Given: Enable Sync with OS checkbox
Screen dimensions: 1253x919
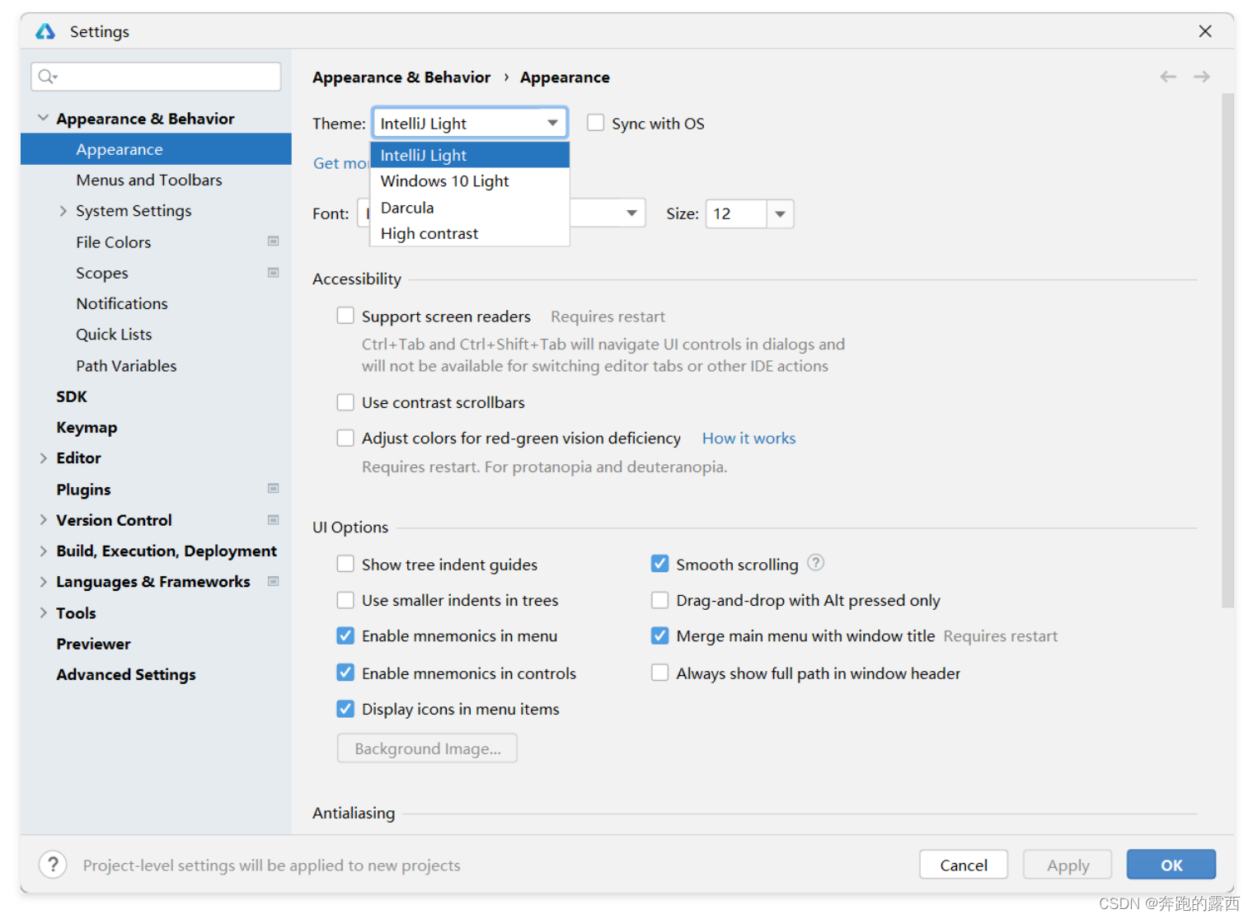Looking at the screenshot, I should [595, 123].
